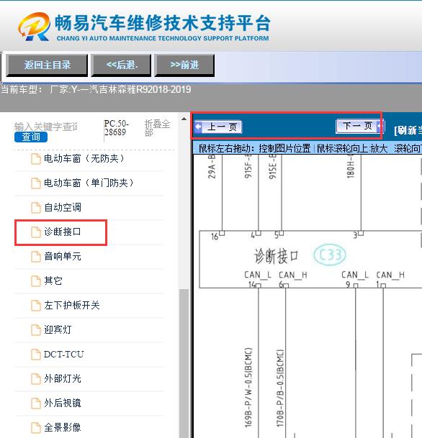Go to next page with 下一页
This screenshot has width=422, height=438.
359,127
